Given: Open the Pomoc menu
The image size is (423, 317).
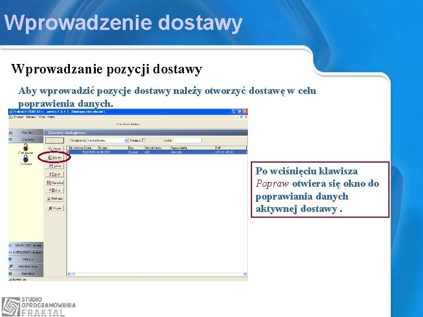Looking at the screenshot, I should pos(51,117).
